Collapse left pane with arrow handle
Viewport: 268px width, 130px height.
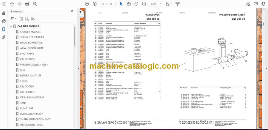pos(78,68)
